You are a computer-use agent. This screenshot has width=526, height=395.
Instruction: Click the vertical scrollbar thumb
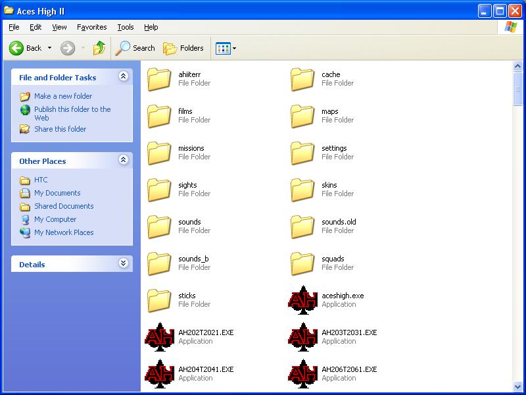click(517, 89)
